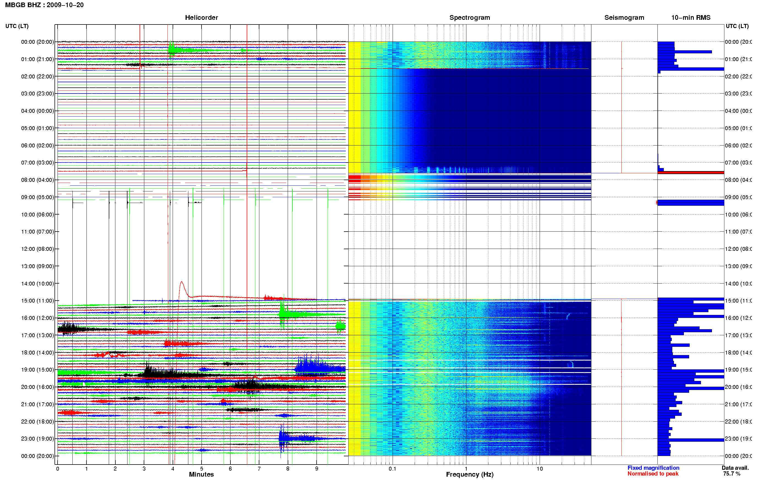Click the left '09:00 (05:00)' time label
Screen dimensions: 783x489
37,197
